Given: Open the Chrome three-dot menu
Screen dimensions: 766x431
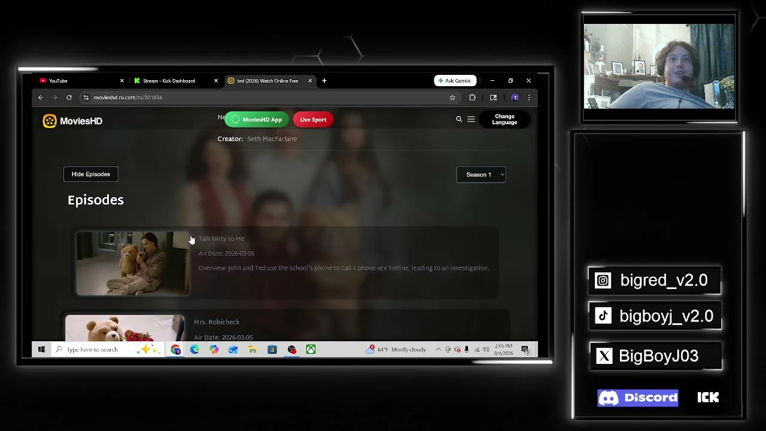Looking at the screenshot, I should pyautogui.click(x=528, y=97).
